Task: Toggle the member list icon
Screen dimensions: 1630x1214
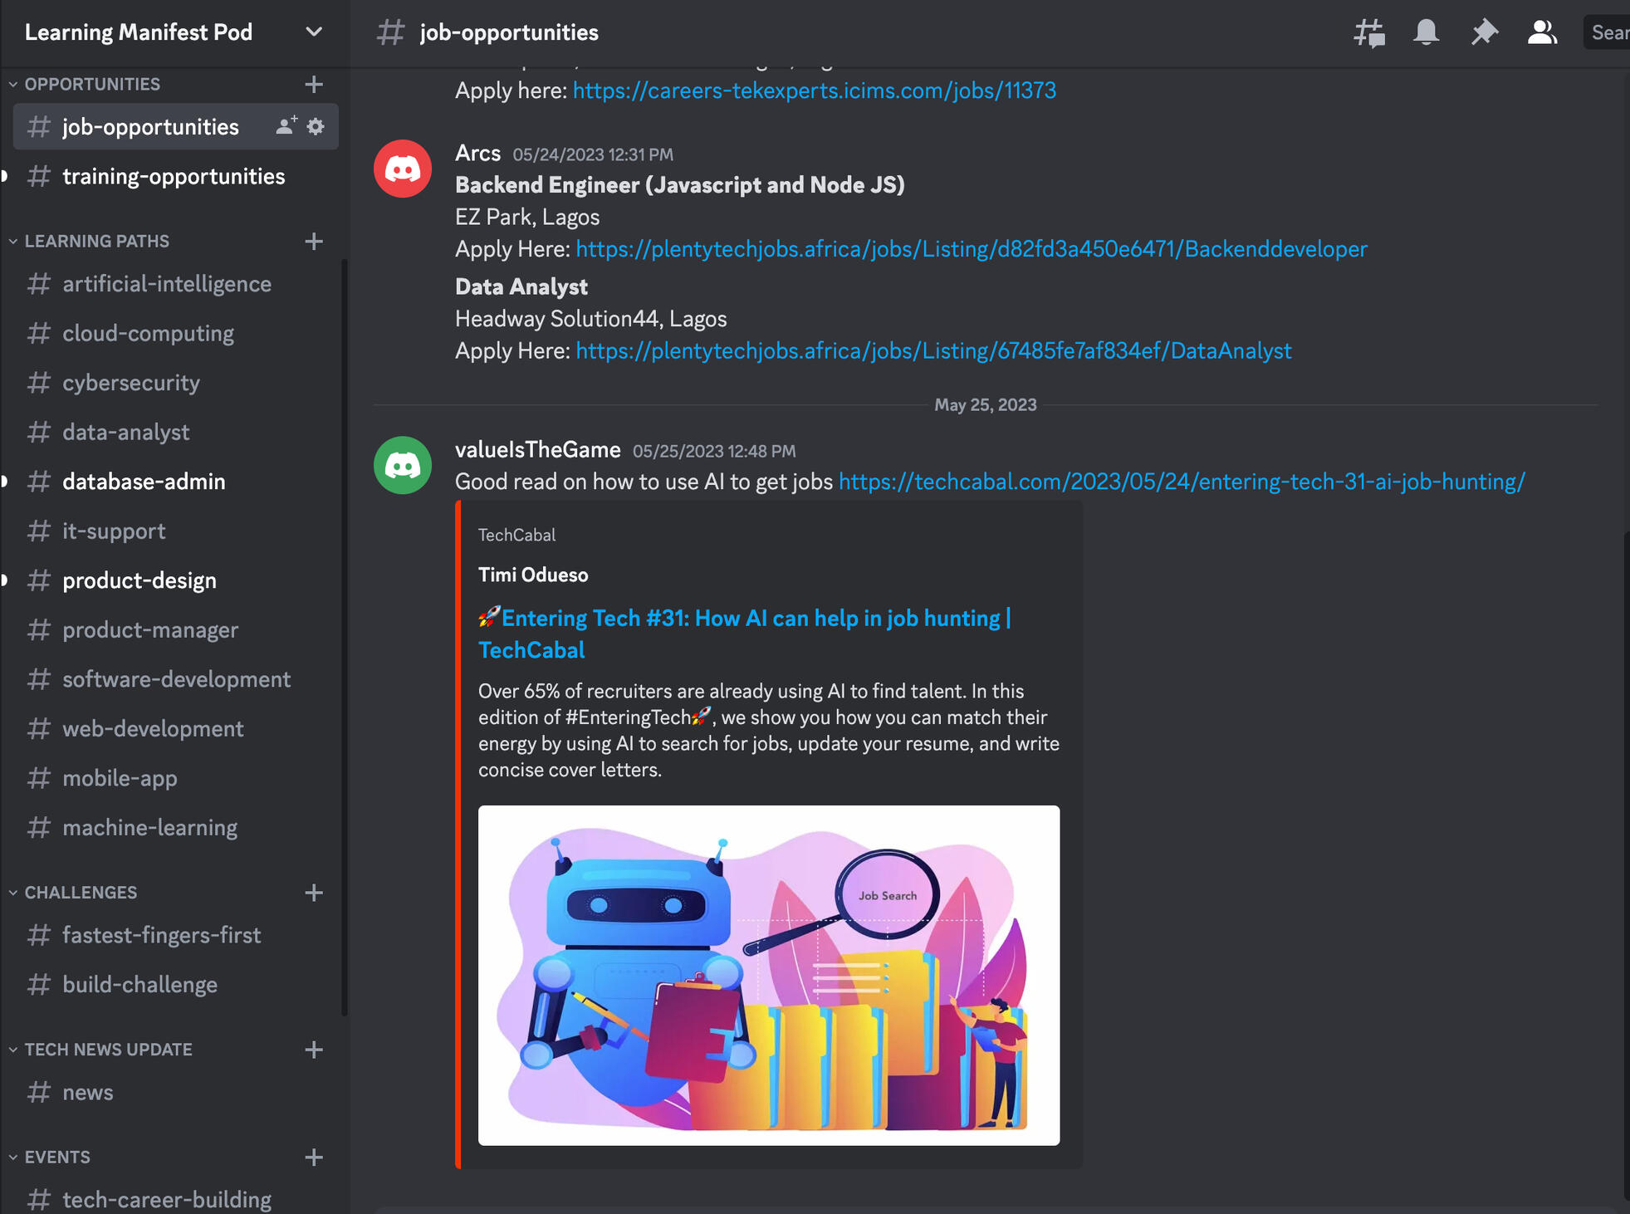Action: tap(1541, 32)
